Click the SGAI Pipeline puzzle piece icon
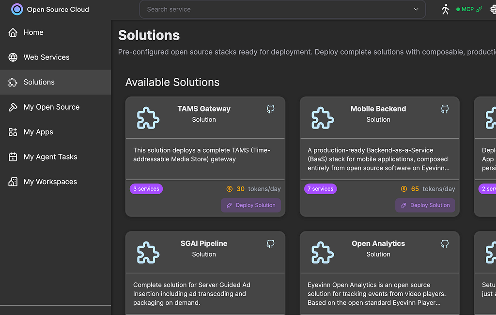 tap(148, 253)
